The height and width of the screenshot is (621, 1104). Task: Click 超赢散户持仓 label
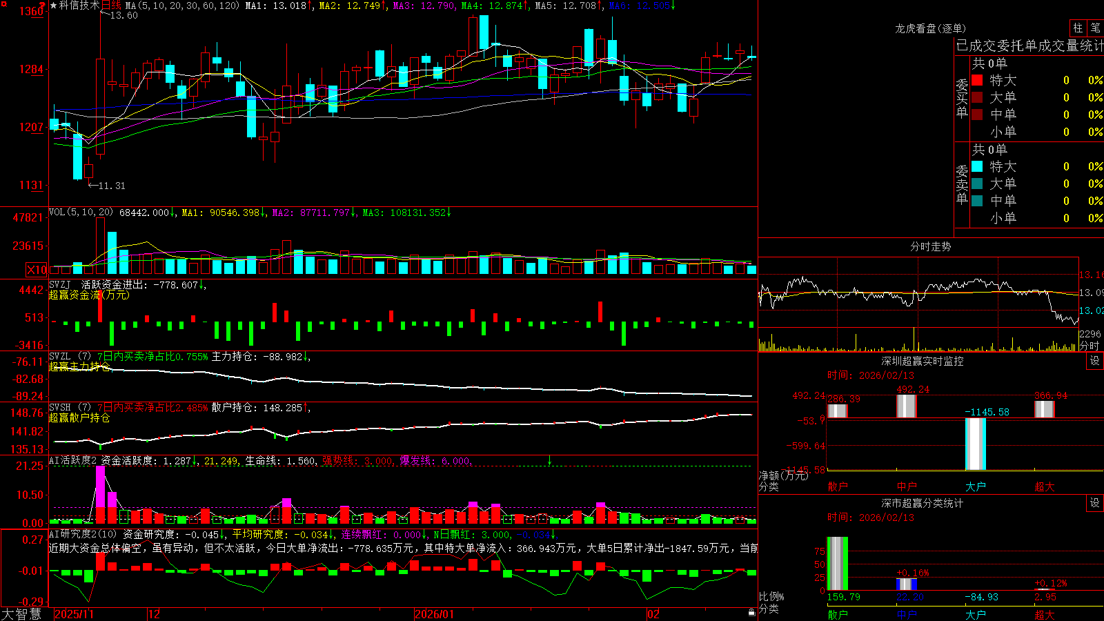(79, 418)
